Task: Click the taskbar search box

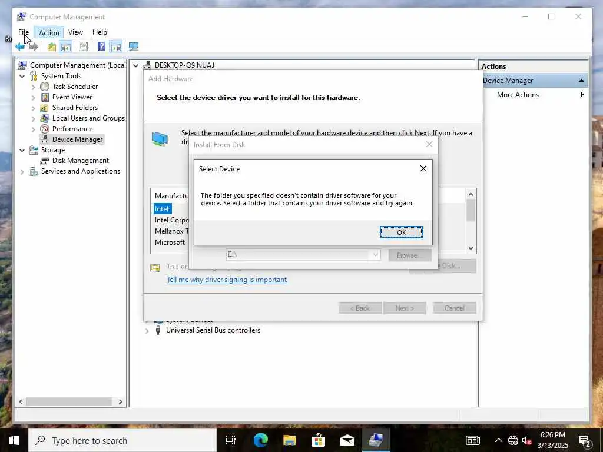Action: (x=122, y=440)
